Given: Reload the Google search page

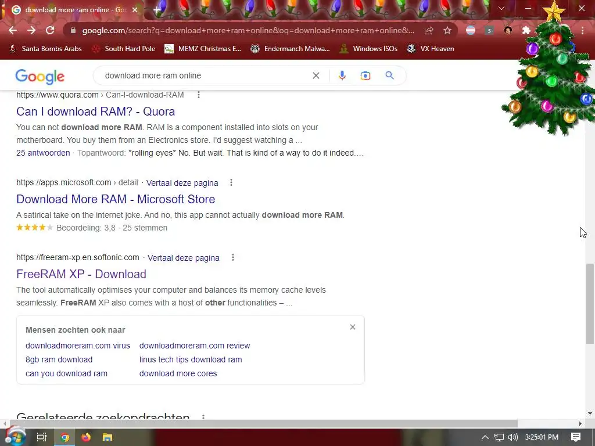Looking at the screenshot, I should (x=50, y=30).
